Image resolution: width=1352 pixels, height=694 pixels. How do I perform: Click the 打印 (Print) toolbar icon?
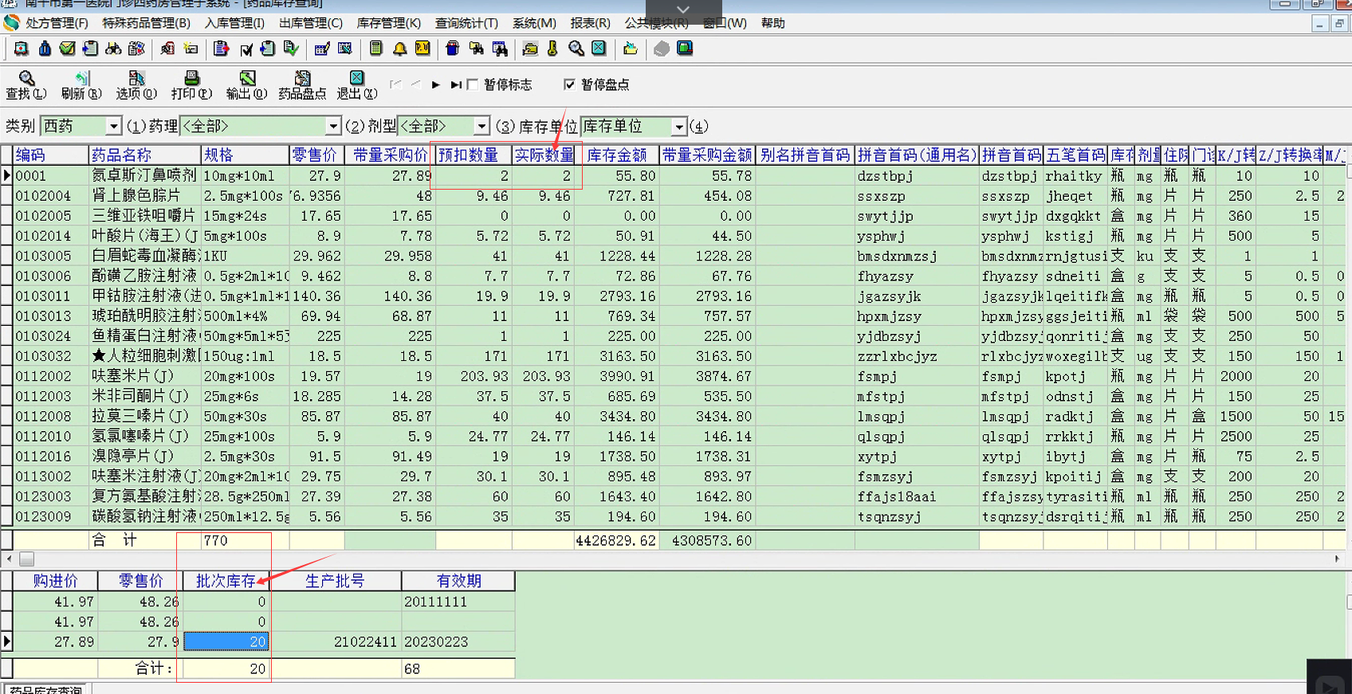[191, 84]
